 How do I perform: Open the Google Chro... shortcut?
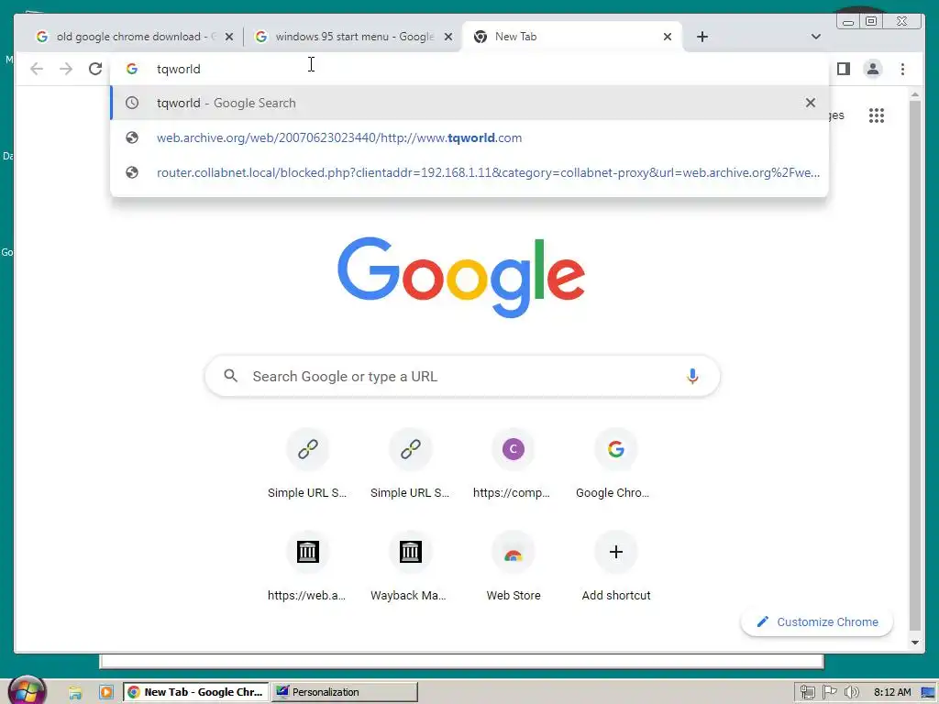[615, 464]
